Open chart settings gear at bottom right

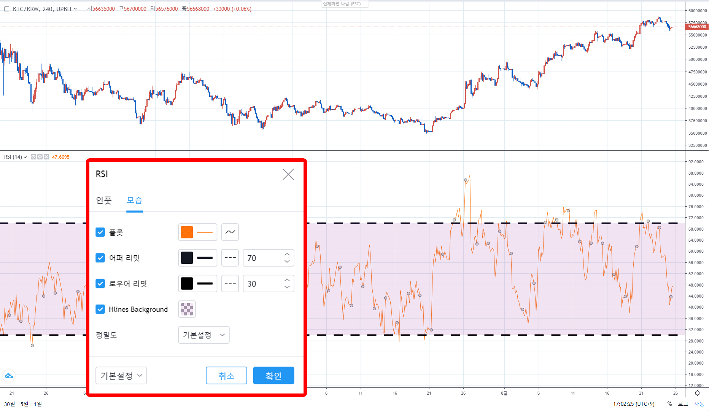698,393
